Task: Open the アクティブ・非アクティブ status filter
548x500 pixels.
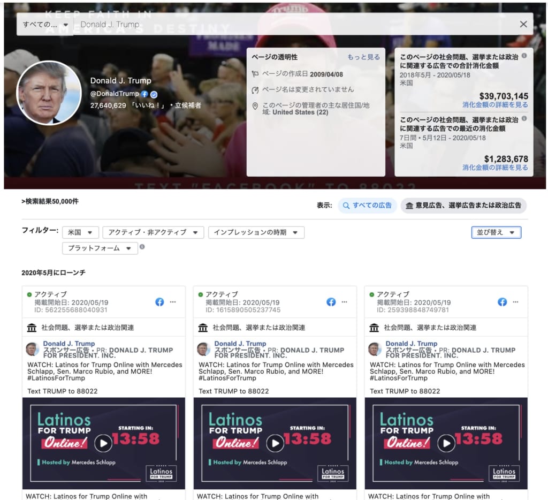Action: (153, 232)
